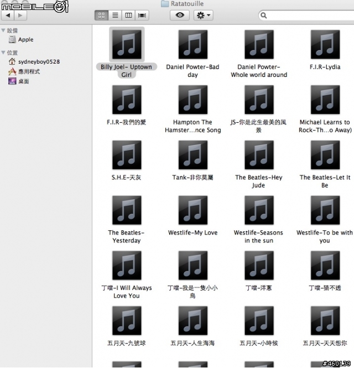Open 桌面 in the sidebar

point(19,81)
